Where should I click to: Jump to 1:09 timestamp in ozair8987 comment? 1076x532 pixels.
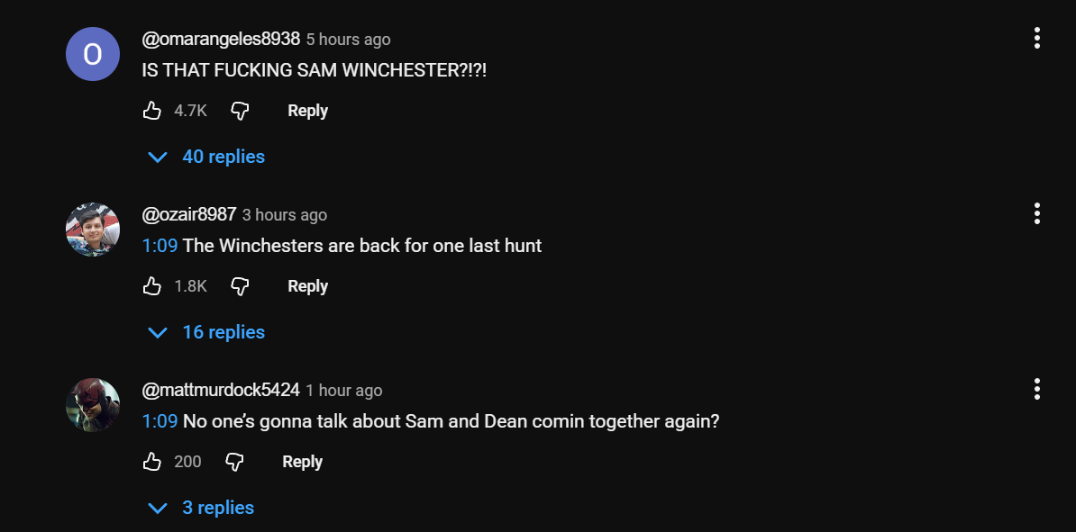[x=160, y=246]
